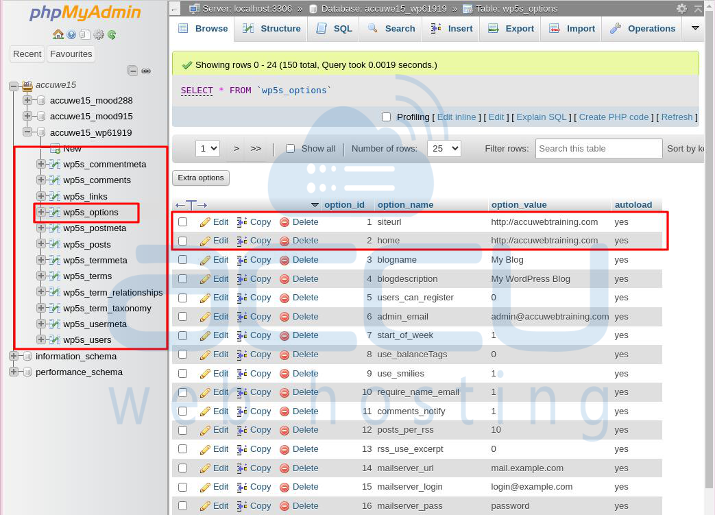Open phpMyAdmin home icon
The image size is (715, 515).
click(58, 34)
